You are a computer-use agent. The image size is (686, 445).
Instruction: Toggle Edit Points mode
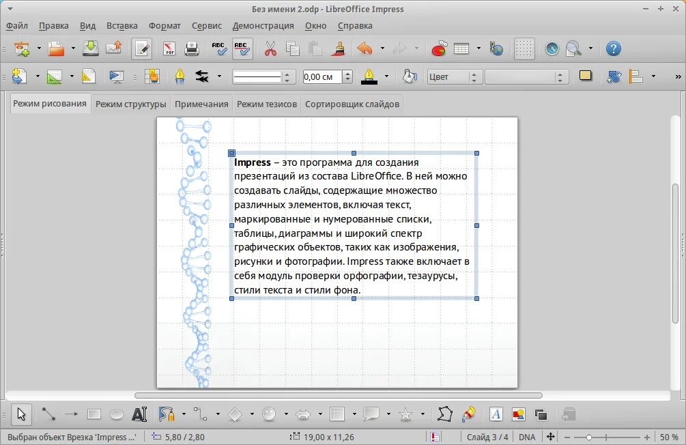[x=445, y=414]
